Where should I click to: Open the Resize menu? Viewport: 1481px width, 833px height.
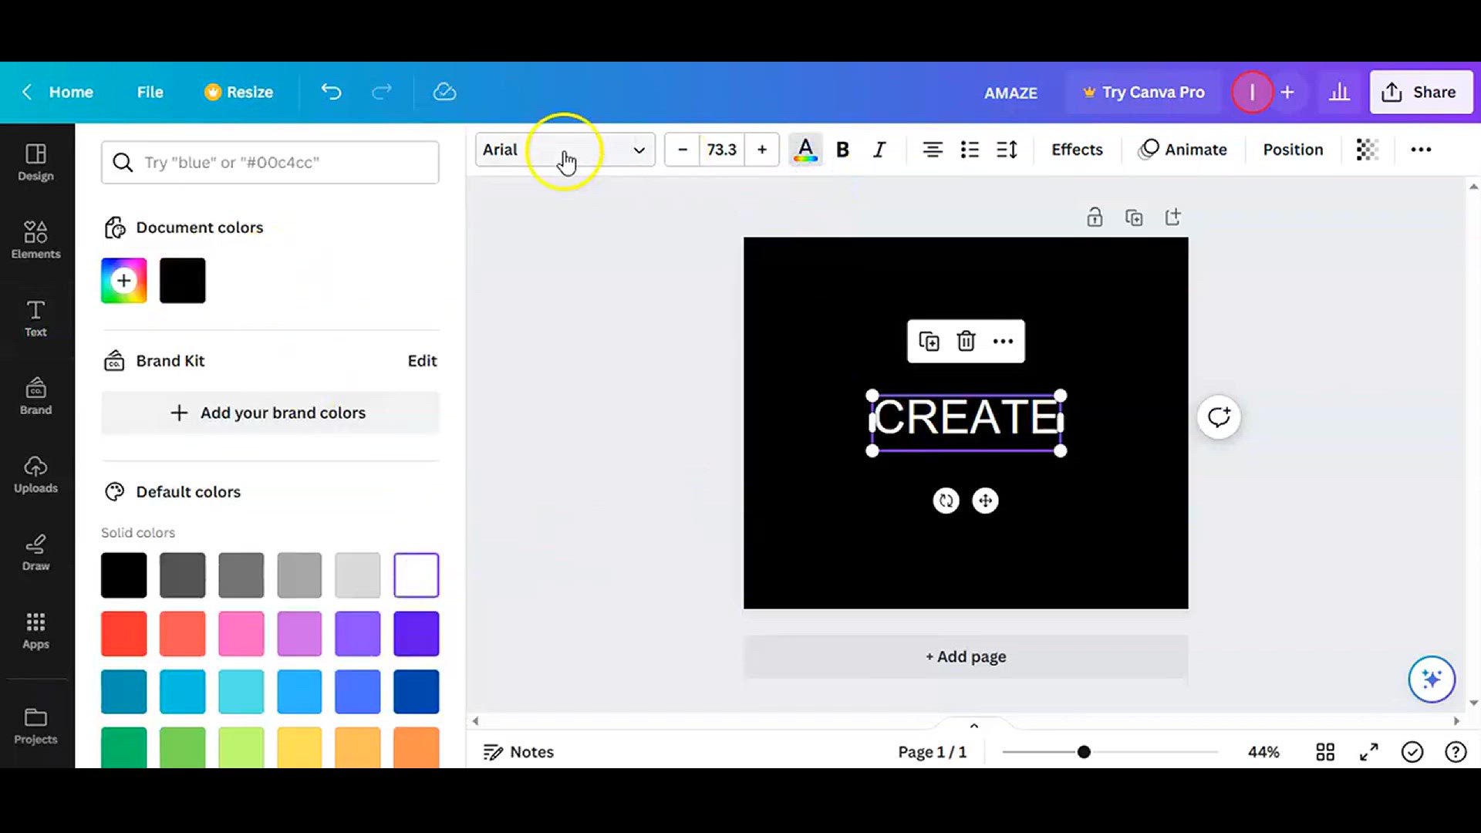point(239,92)
